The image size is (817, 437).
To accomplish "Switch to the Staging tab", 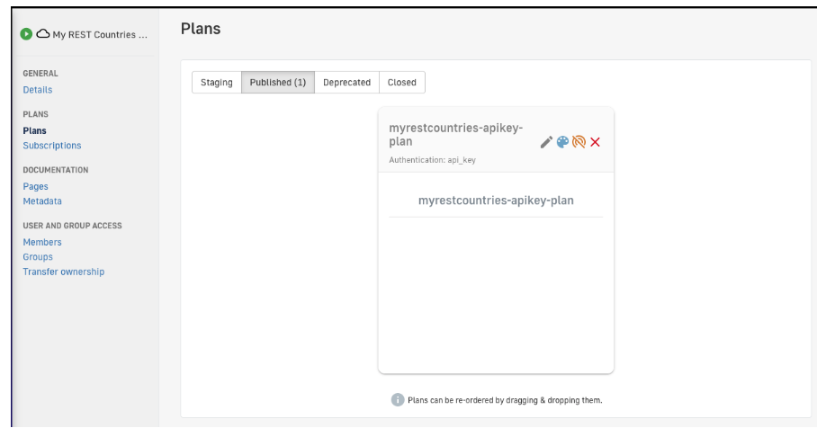I will point(217,83).
